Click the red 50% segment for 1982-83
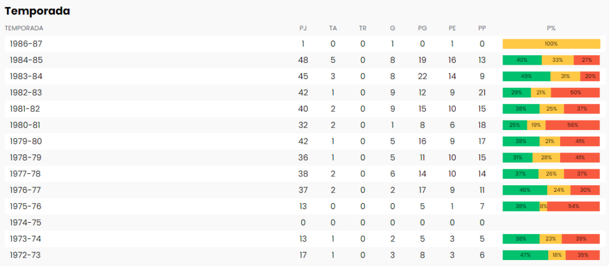Screen dimensions: 609x266 (575, 93)
